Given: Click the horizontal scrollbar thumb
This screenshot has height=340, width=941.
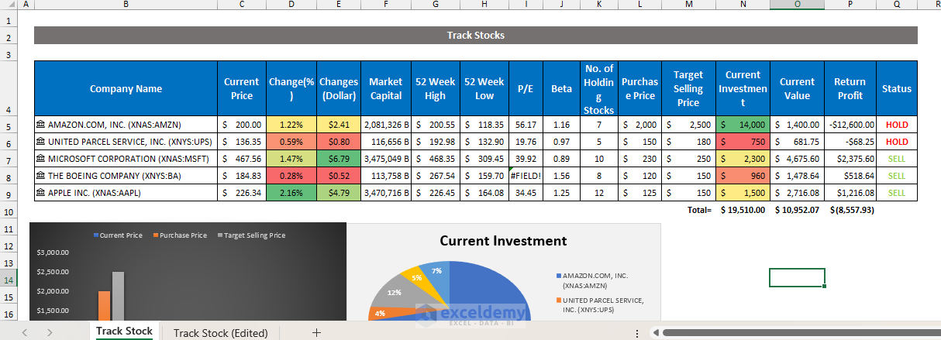Looking at the screenshot, I should pyautogui.click(x=801, y=333).
